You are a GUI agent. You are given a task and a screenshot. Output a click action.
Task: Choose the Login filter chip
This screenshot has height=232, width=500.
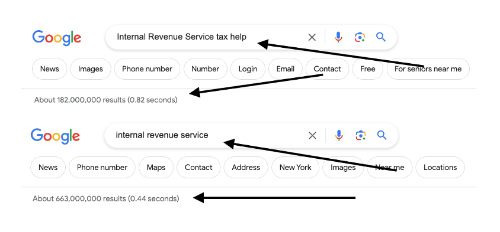[248, 69]
